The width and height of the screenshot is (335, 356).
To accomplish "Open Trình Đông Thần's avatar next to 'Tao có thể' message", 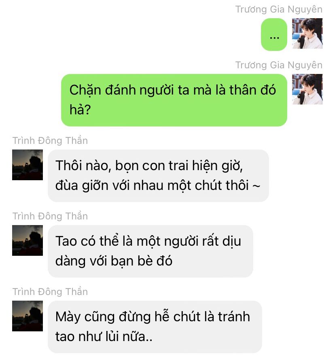I will 28,240.
